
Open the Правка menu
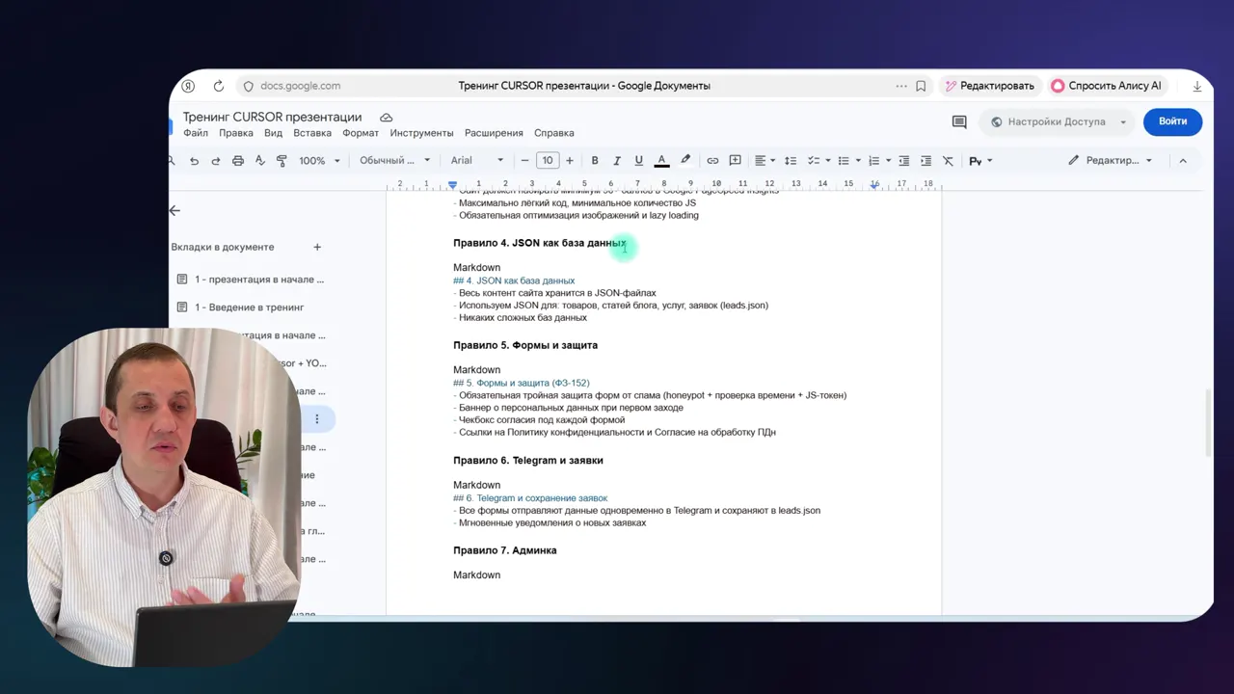236,133
